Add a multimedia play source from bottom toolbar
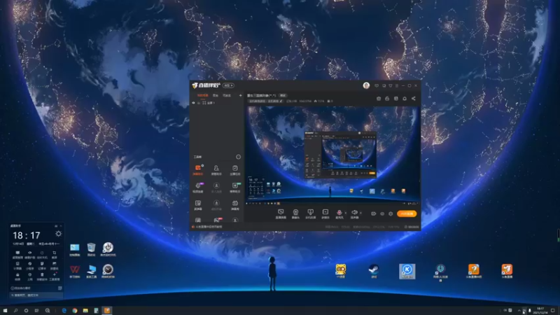Viewport: 560px width, 315px height. click(325, 213)
